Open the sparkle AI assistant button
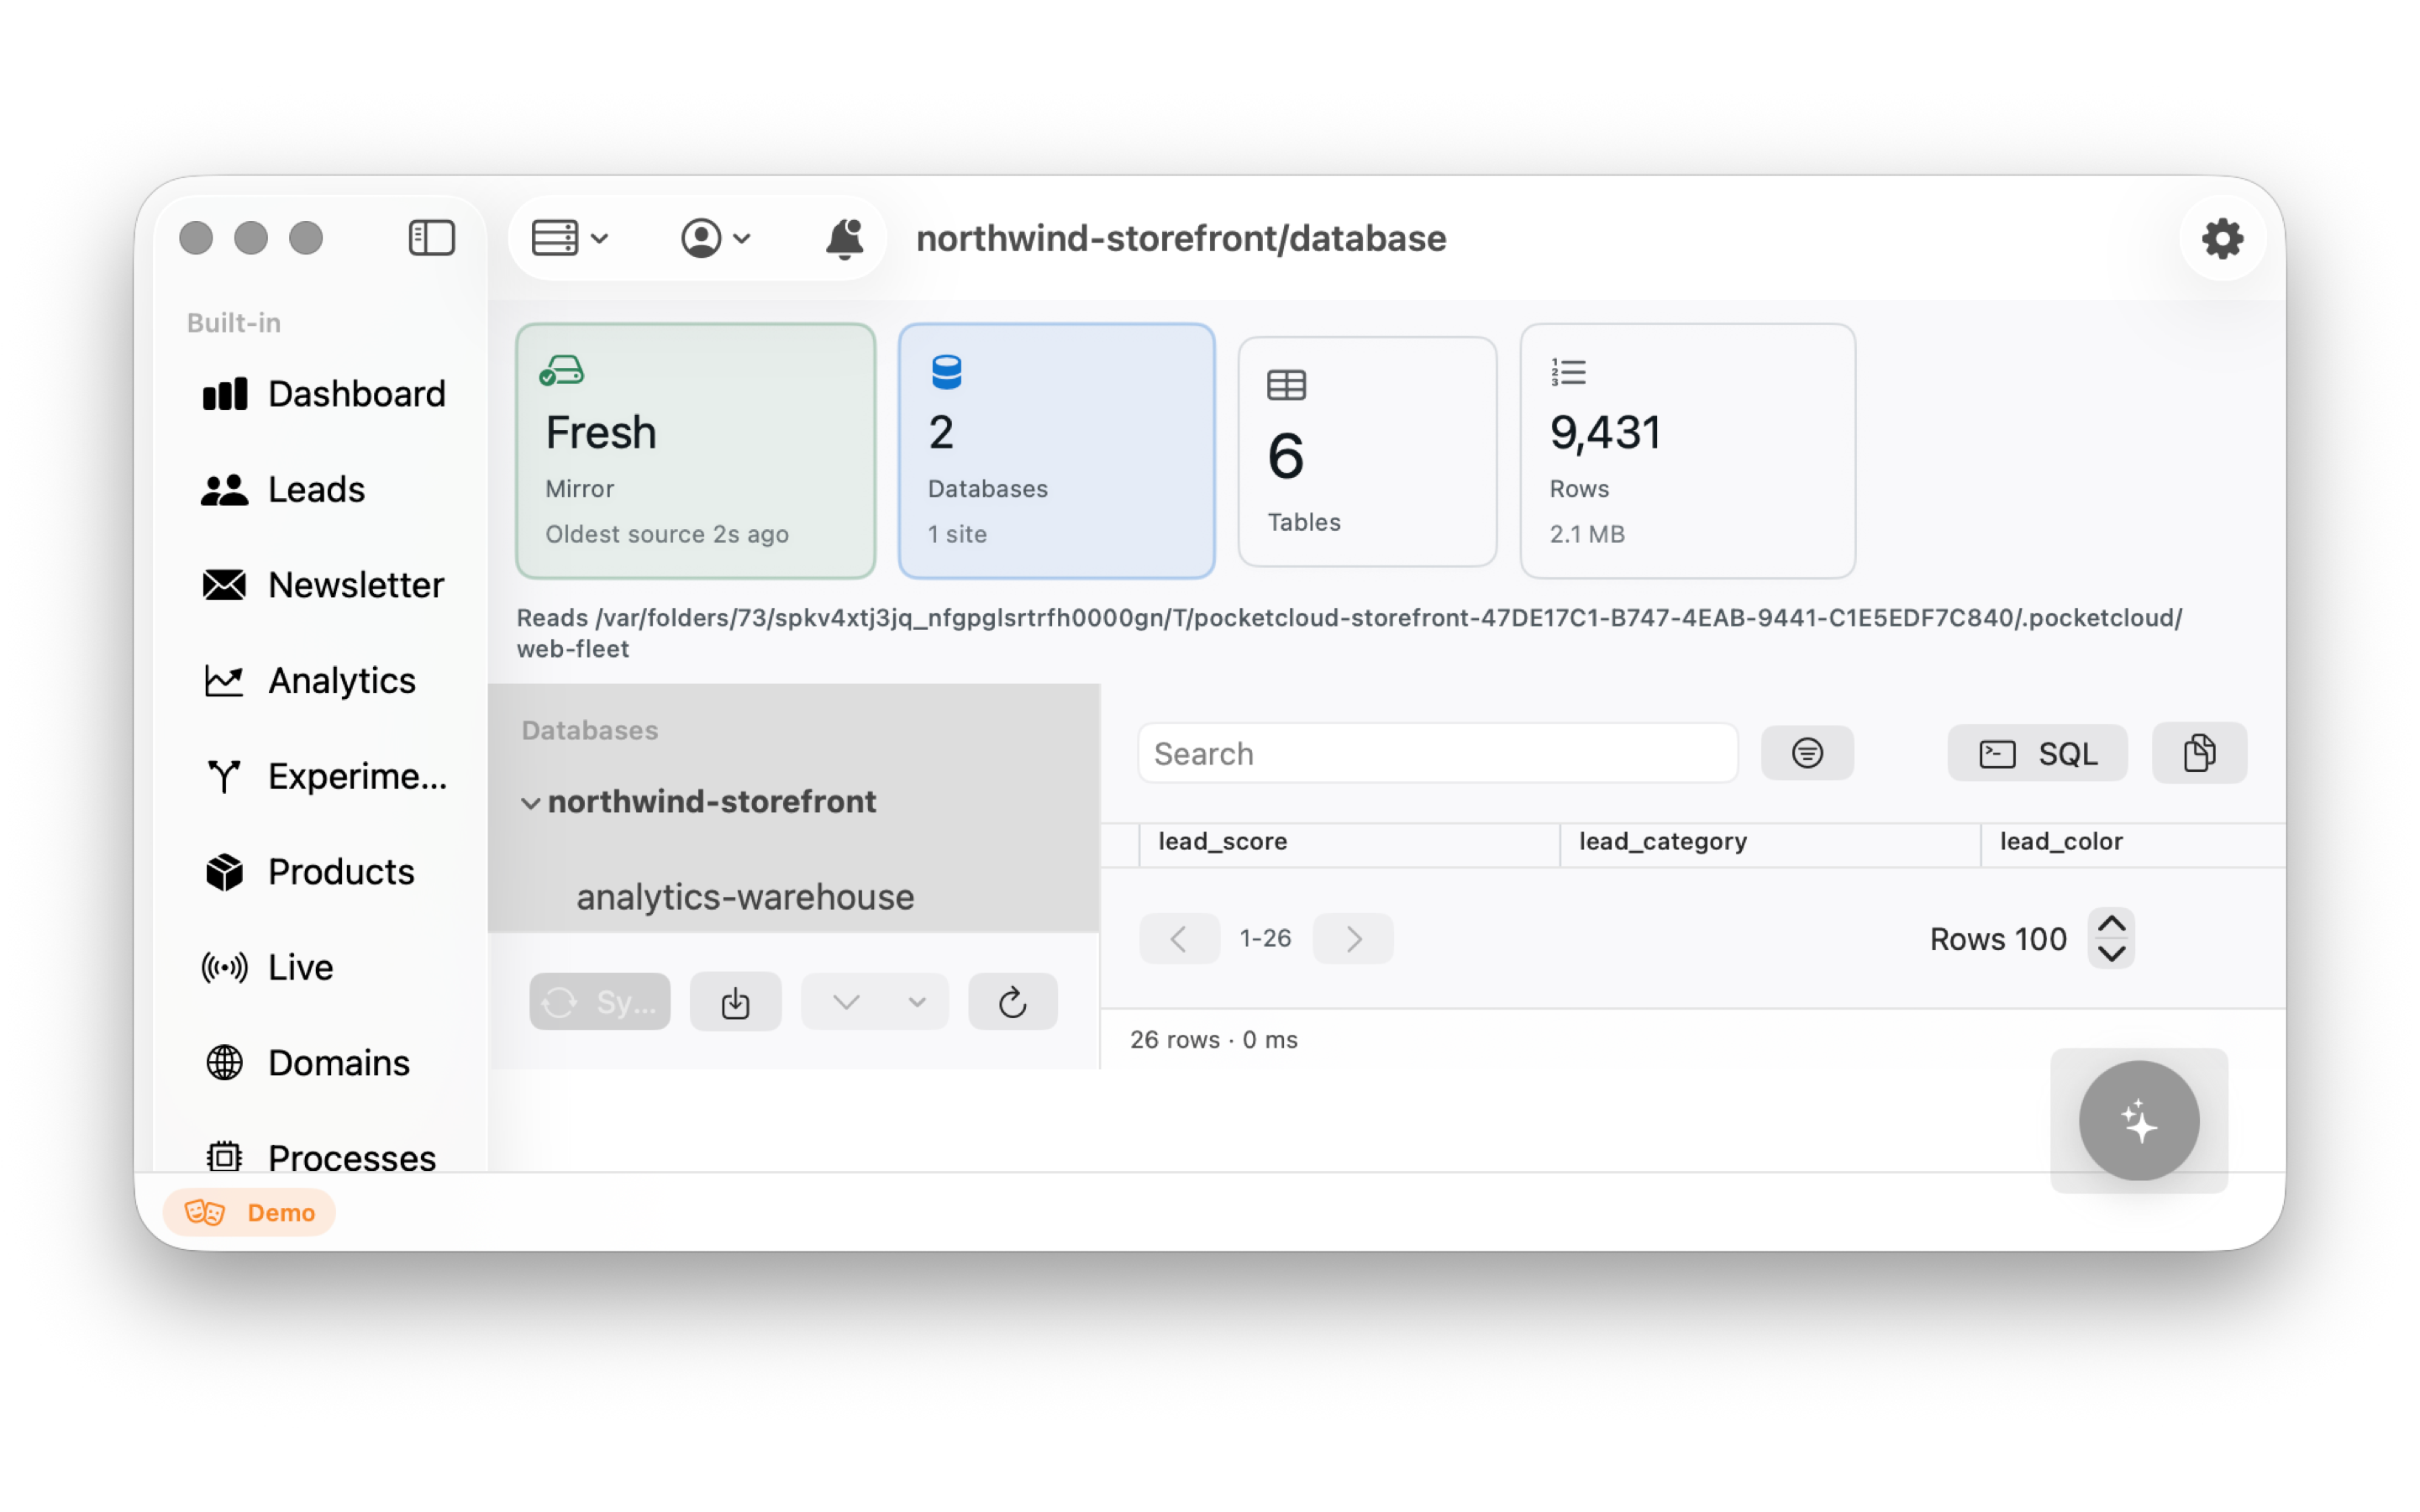The height and width of the screenshot is (1512, 2420). point(2138,1120)
